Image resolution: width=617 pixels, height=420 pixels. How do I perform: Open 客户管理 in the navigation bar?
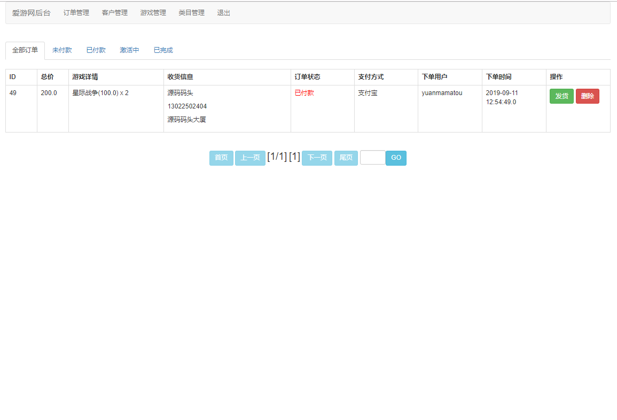click(114, 12)
